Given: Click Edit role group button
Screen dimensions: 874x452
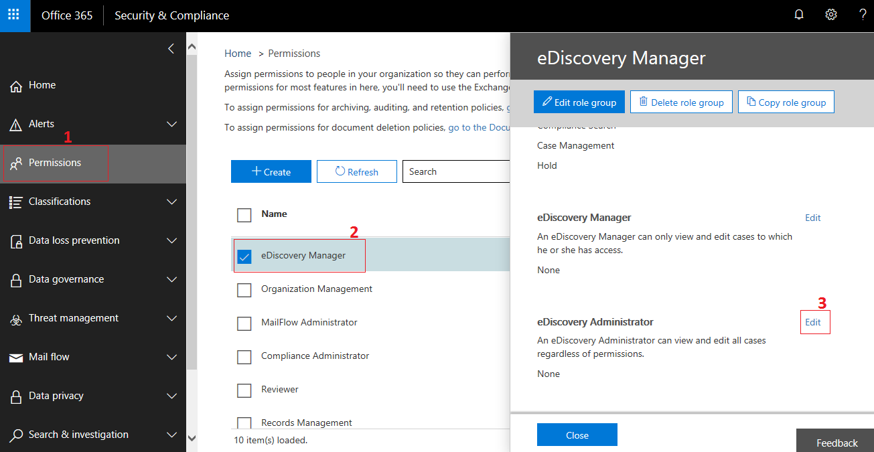Looking at the screenshot, I should [579, 102].
